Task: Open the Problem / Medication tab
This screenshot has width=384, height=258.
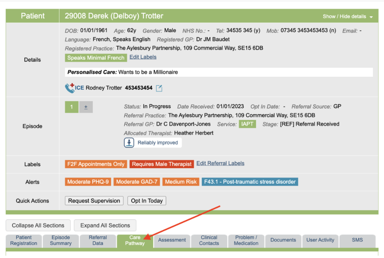Action: click(x=246, y=240)
